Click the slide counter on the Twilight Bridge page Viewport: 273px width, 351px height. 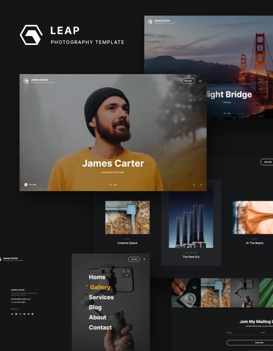pyautogui.click(x=227, y=113)
